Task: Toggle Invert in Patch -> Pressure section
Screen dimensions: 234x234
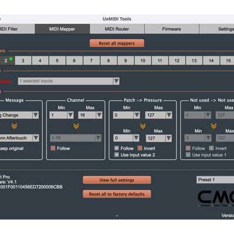Action: (x=140, y=148)
